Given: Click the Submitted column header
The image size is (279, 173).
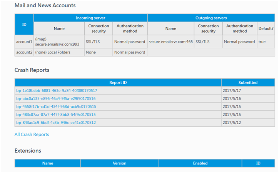Looking at the screenshot, I should [248, 82].
